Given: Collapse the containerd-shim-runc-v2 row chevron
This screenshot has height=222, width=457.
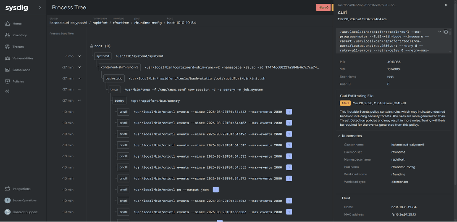Looking at the screenshot, I should coord(79,67).
